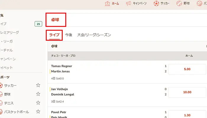Click the live count badge 25
The width and height of the screenshot is (207, 118).
pos(38,24)
